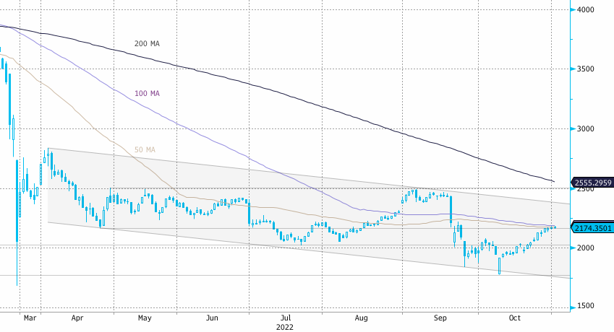Select Aug on the time axis
The image size is (614, 332).
[362, 318]
